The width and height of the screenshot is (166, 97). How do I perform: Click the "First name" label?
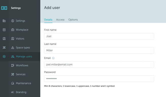50,30
